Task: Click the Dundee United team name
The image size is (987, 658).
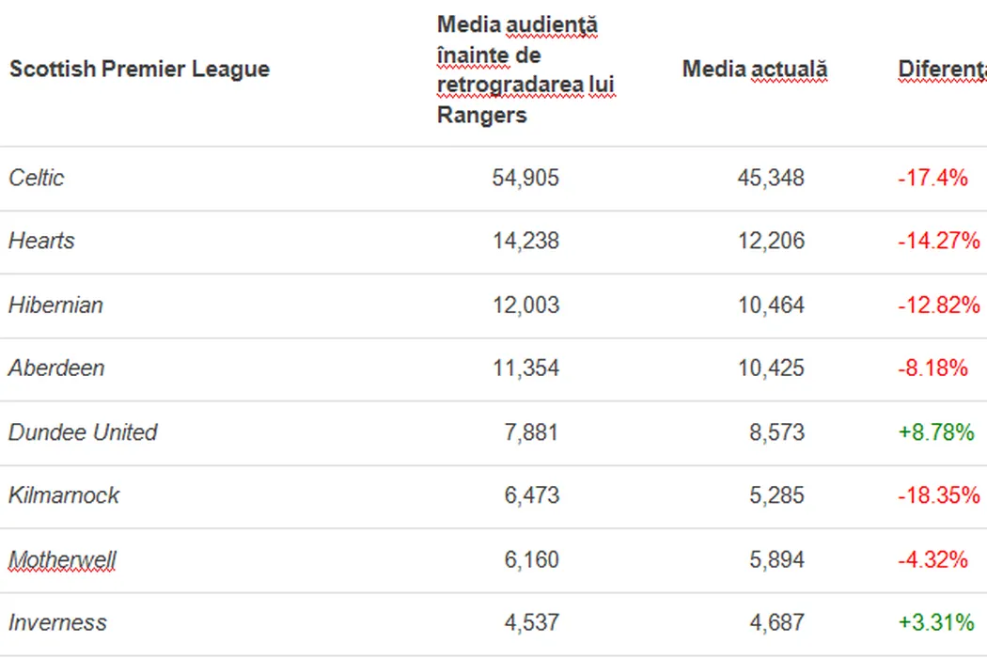Action: [x=83, y=432]
